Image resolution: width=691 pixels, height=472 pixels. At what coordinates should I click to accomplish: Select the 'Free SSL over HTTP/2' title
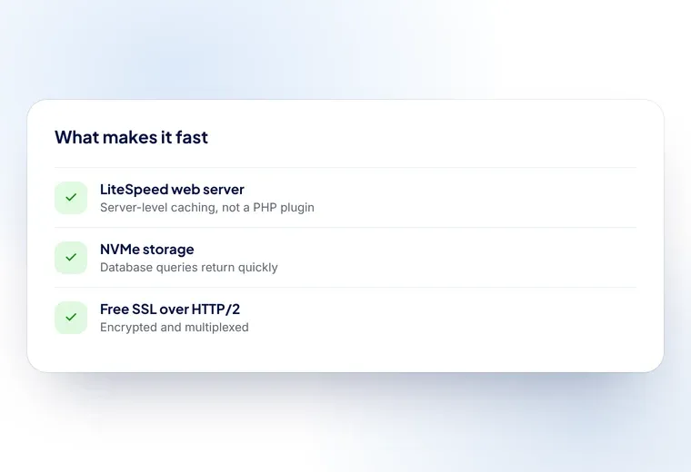coord(170,310)
